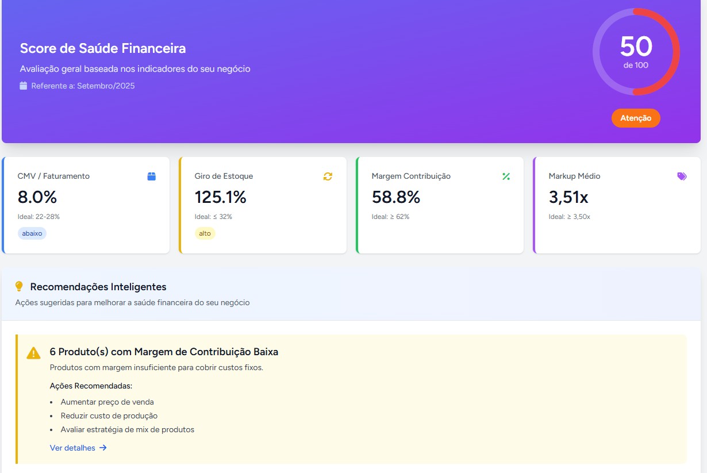The image size is (707, 473).
Task: Select the score gauge showing 50 de 100
Action: [636, 52]
